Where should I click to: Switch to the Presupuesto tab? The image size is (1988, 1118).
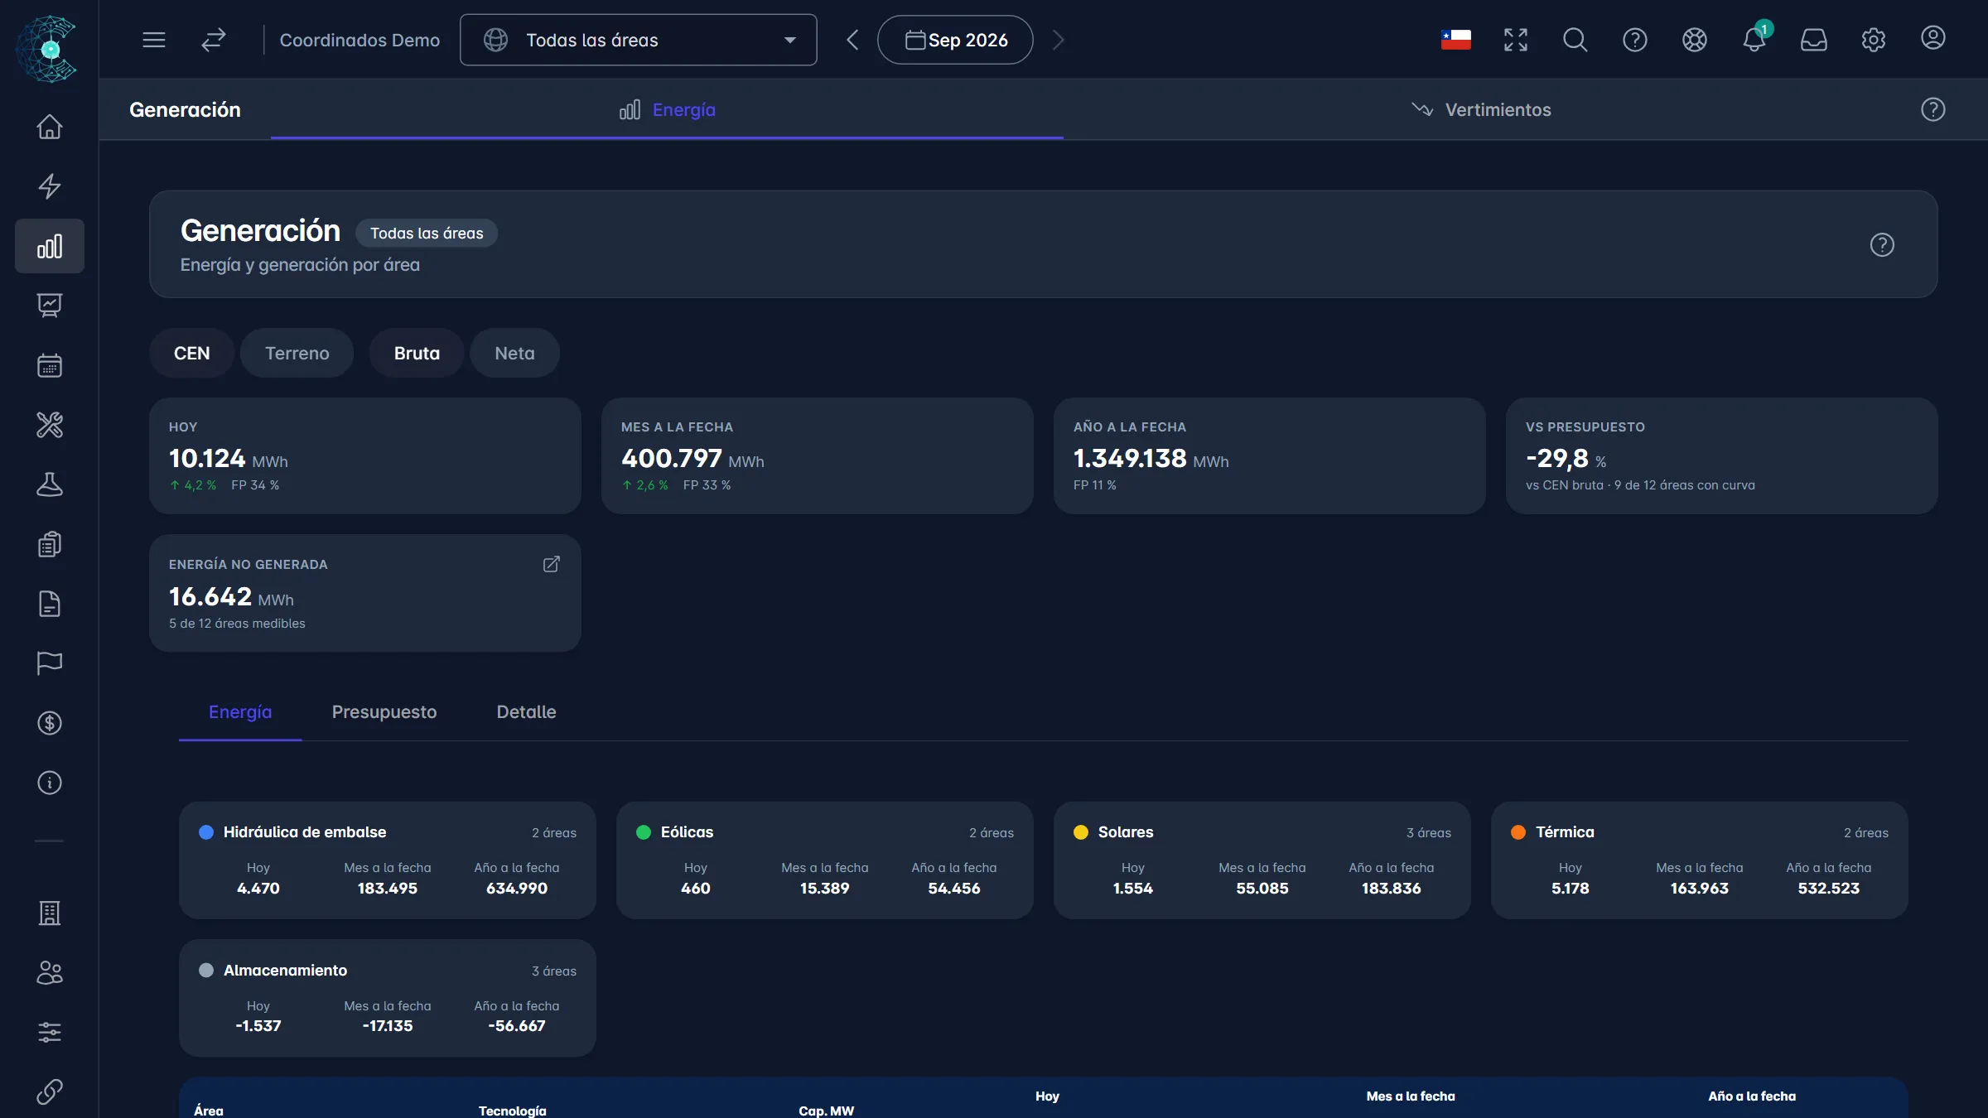[384, 712]
